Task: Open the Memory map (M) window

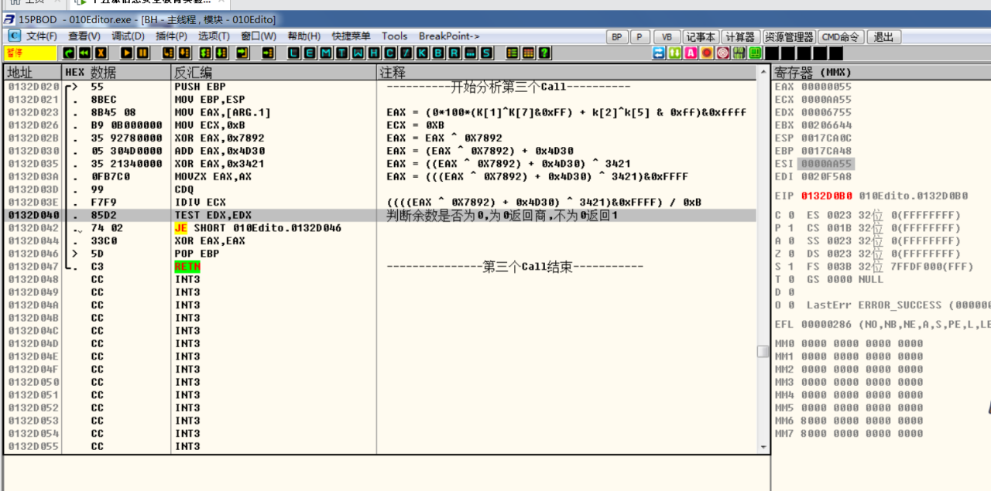Action: 325,53
